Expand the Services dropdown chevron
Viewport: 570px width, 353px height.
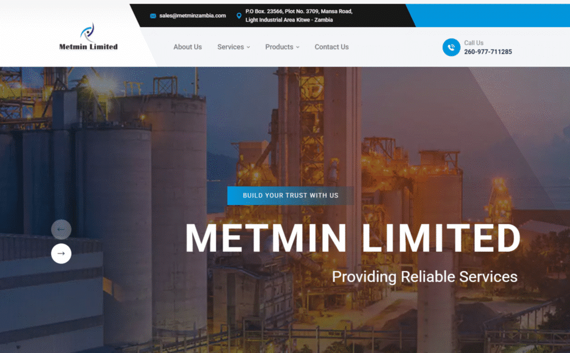[248, 47]
